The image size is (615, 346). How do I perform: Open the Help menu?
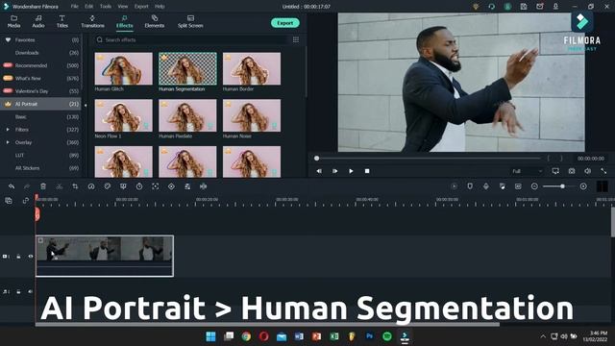point(160,7)
